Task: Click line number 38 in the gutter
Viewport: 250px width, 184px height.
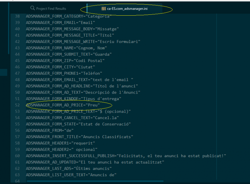Action: (17, 16)
